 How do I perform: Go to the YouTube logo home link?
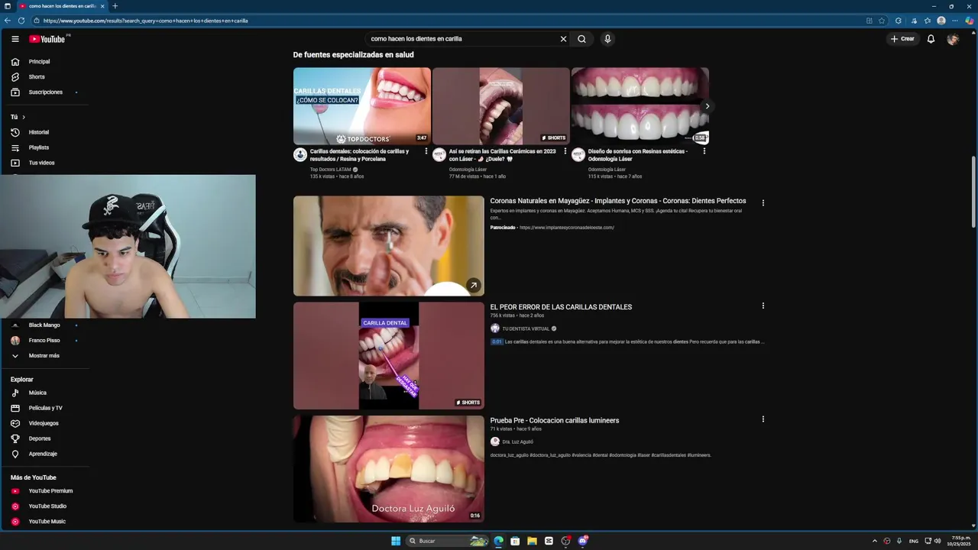coord(47,39)
